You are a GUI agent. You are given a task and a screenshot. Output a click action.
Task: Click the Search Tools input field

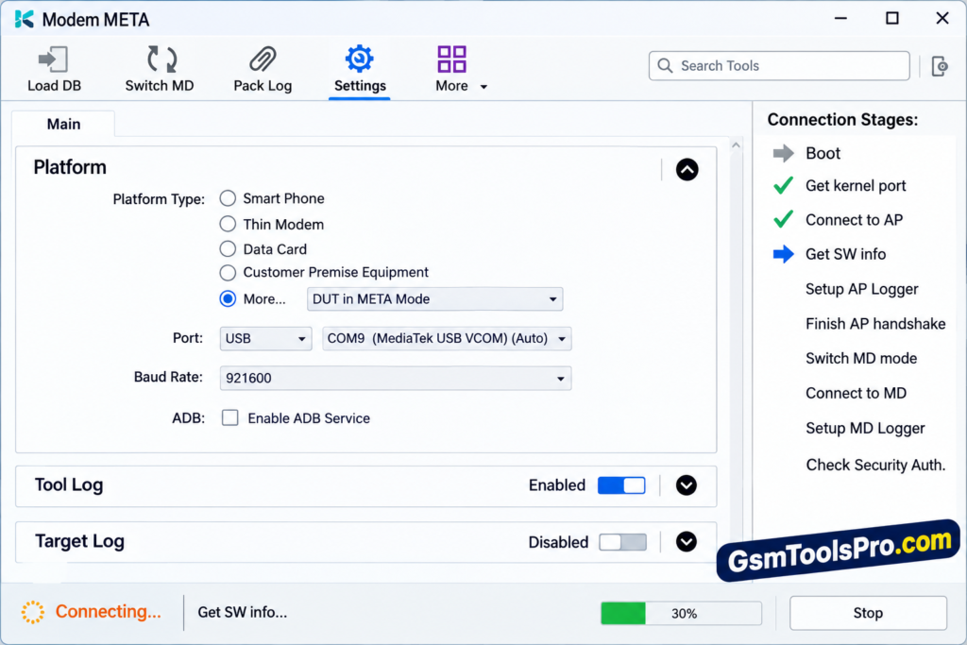click(779, 66)
